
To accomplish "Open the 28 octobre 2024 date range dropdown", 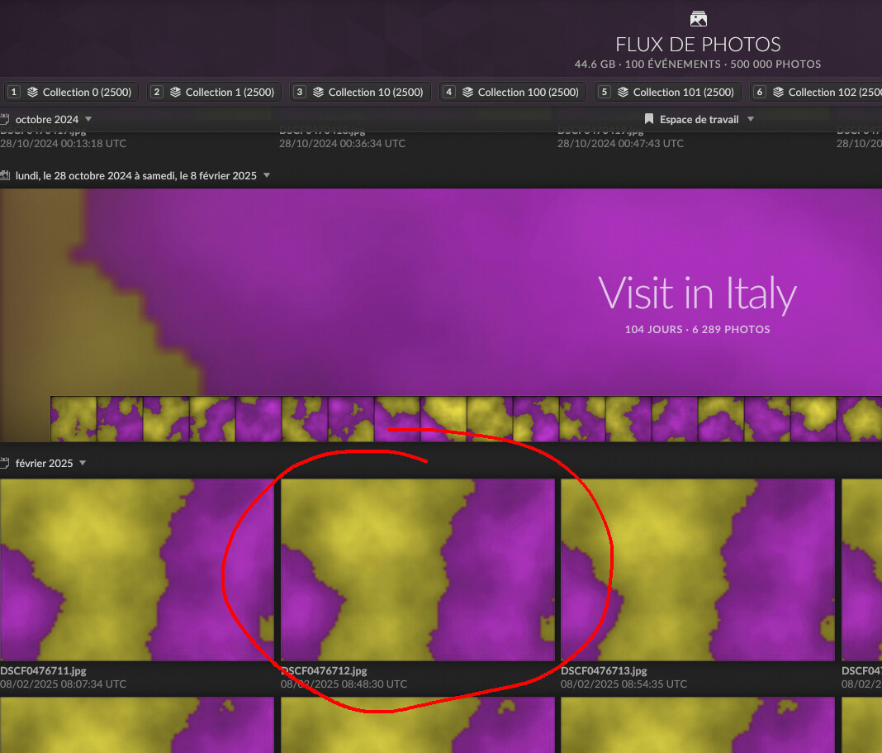I will coord(266,175).
